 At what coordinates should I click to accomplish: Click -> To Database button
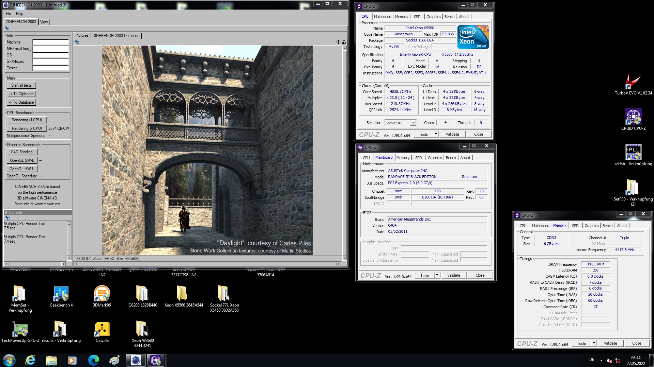point(21,102)
